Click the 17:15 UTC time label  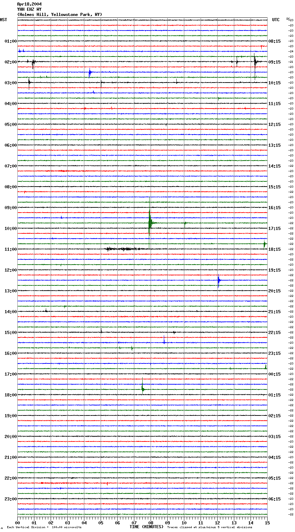(275, 229)
